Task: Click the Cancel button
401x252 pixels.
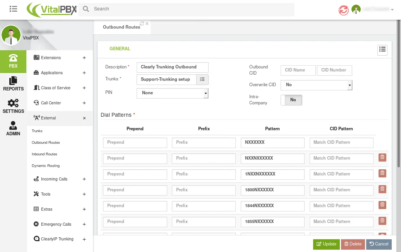Action: [x=379, y=244]
